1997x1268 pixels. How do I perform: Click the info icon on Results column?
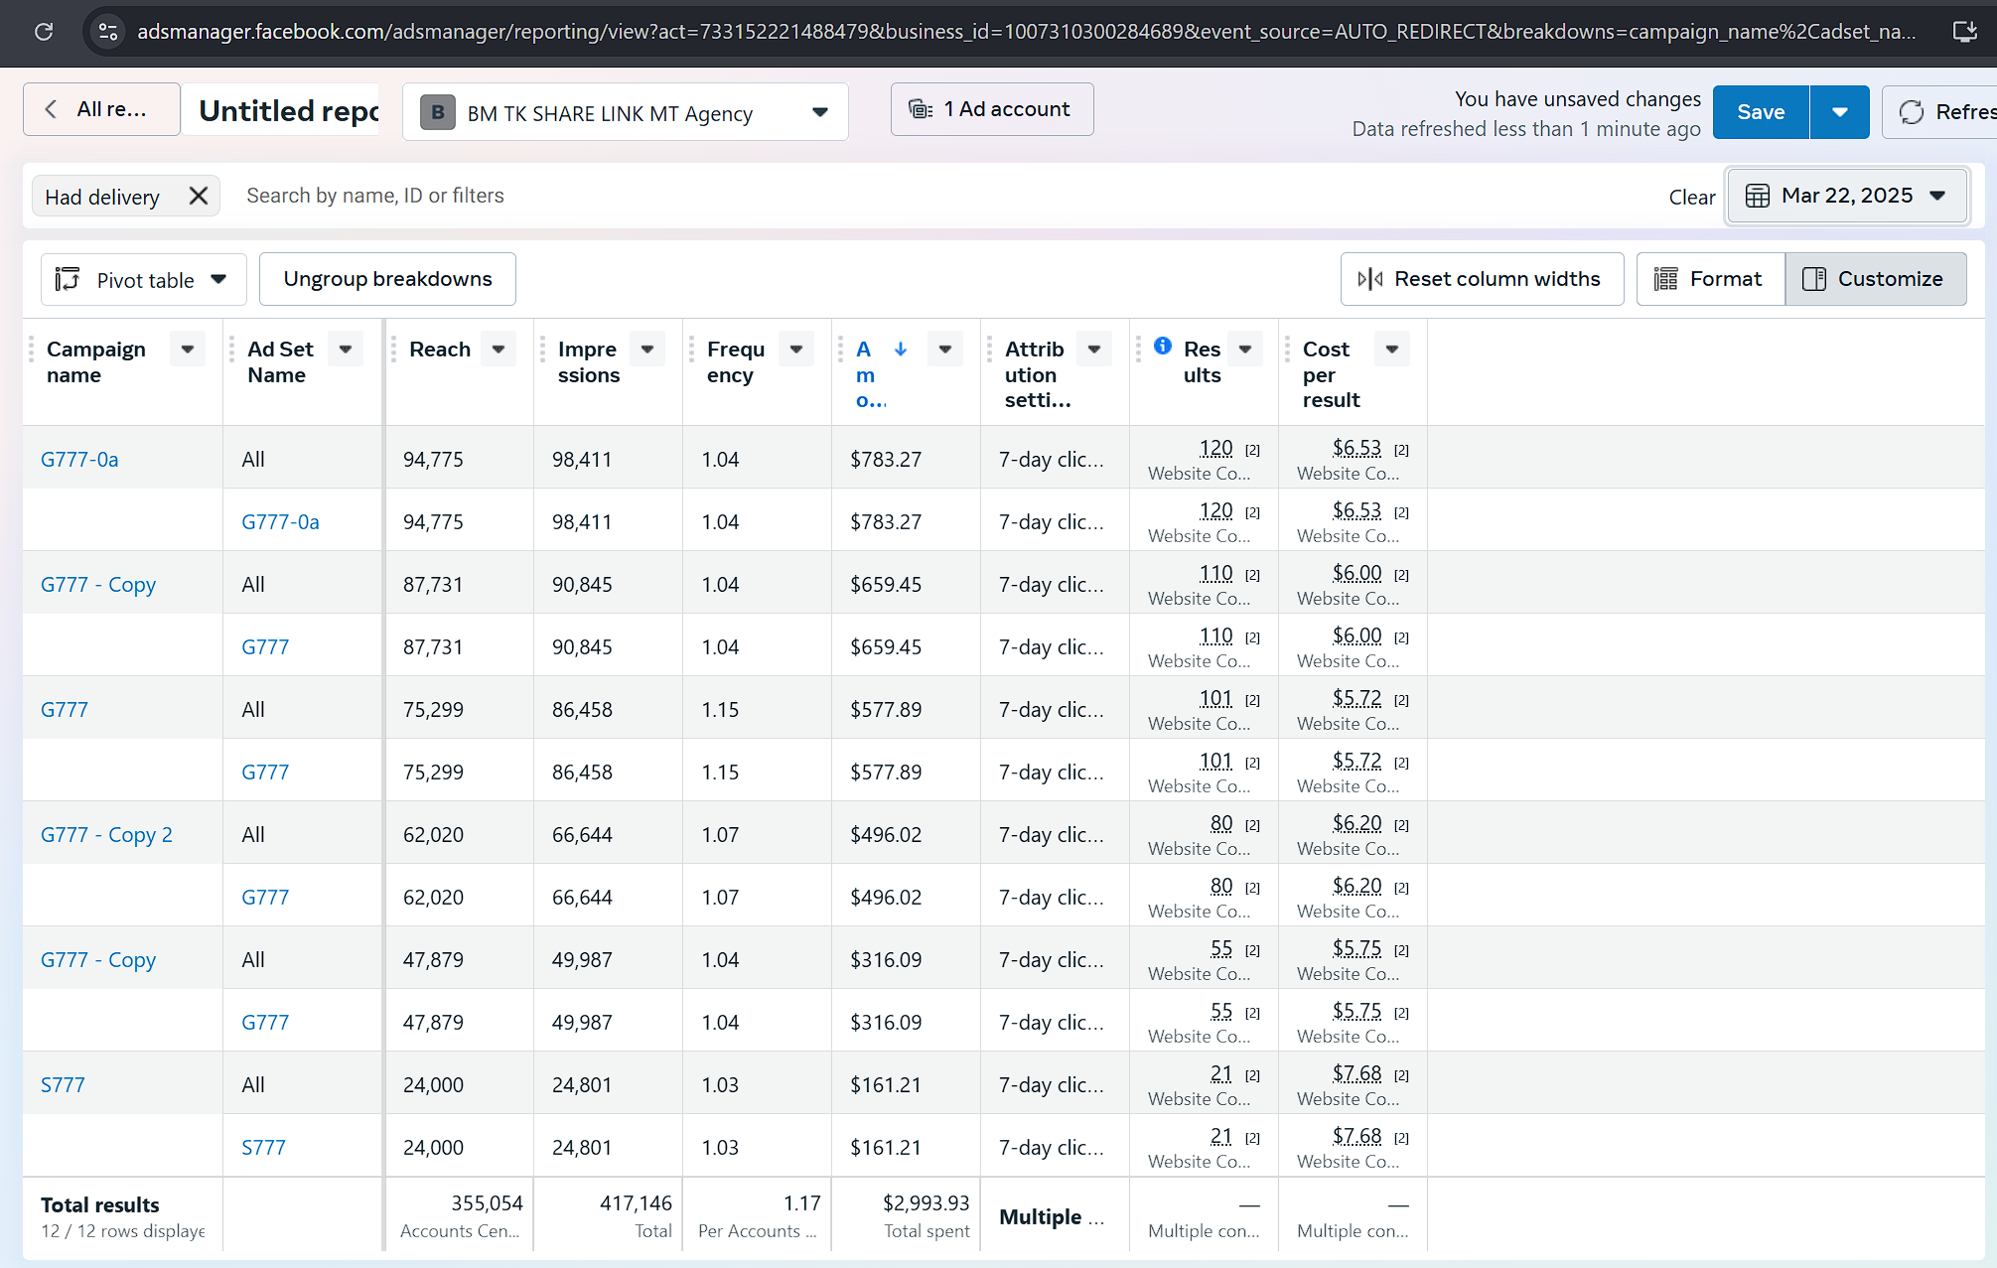pyautogui.click(x=1162, y=347)
